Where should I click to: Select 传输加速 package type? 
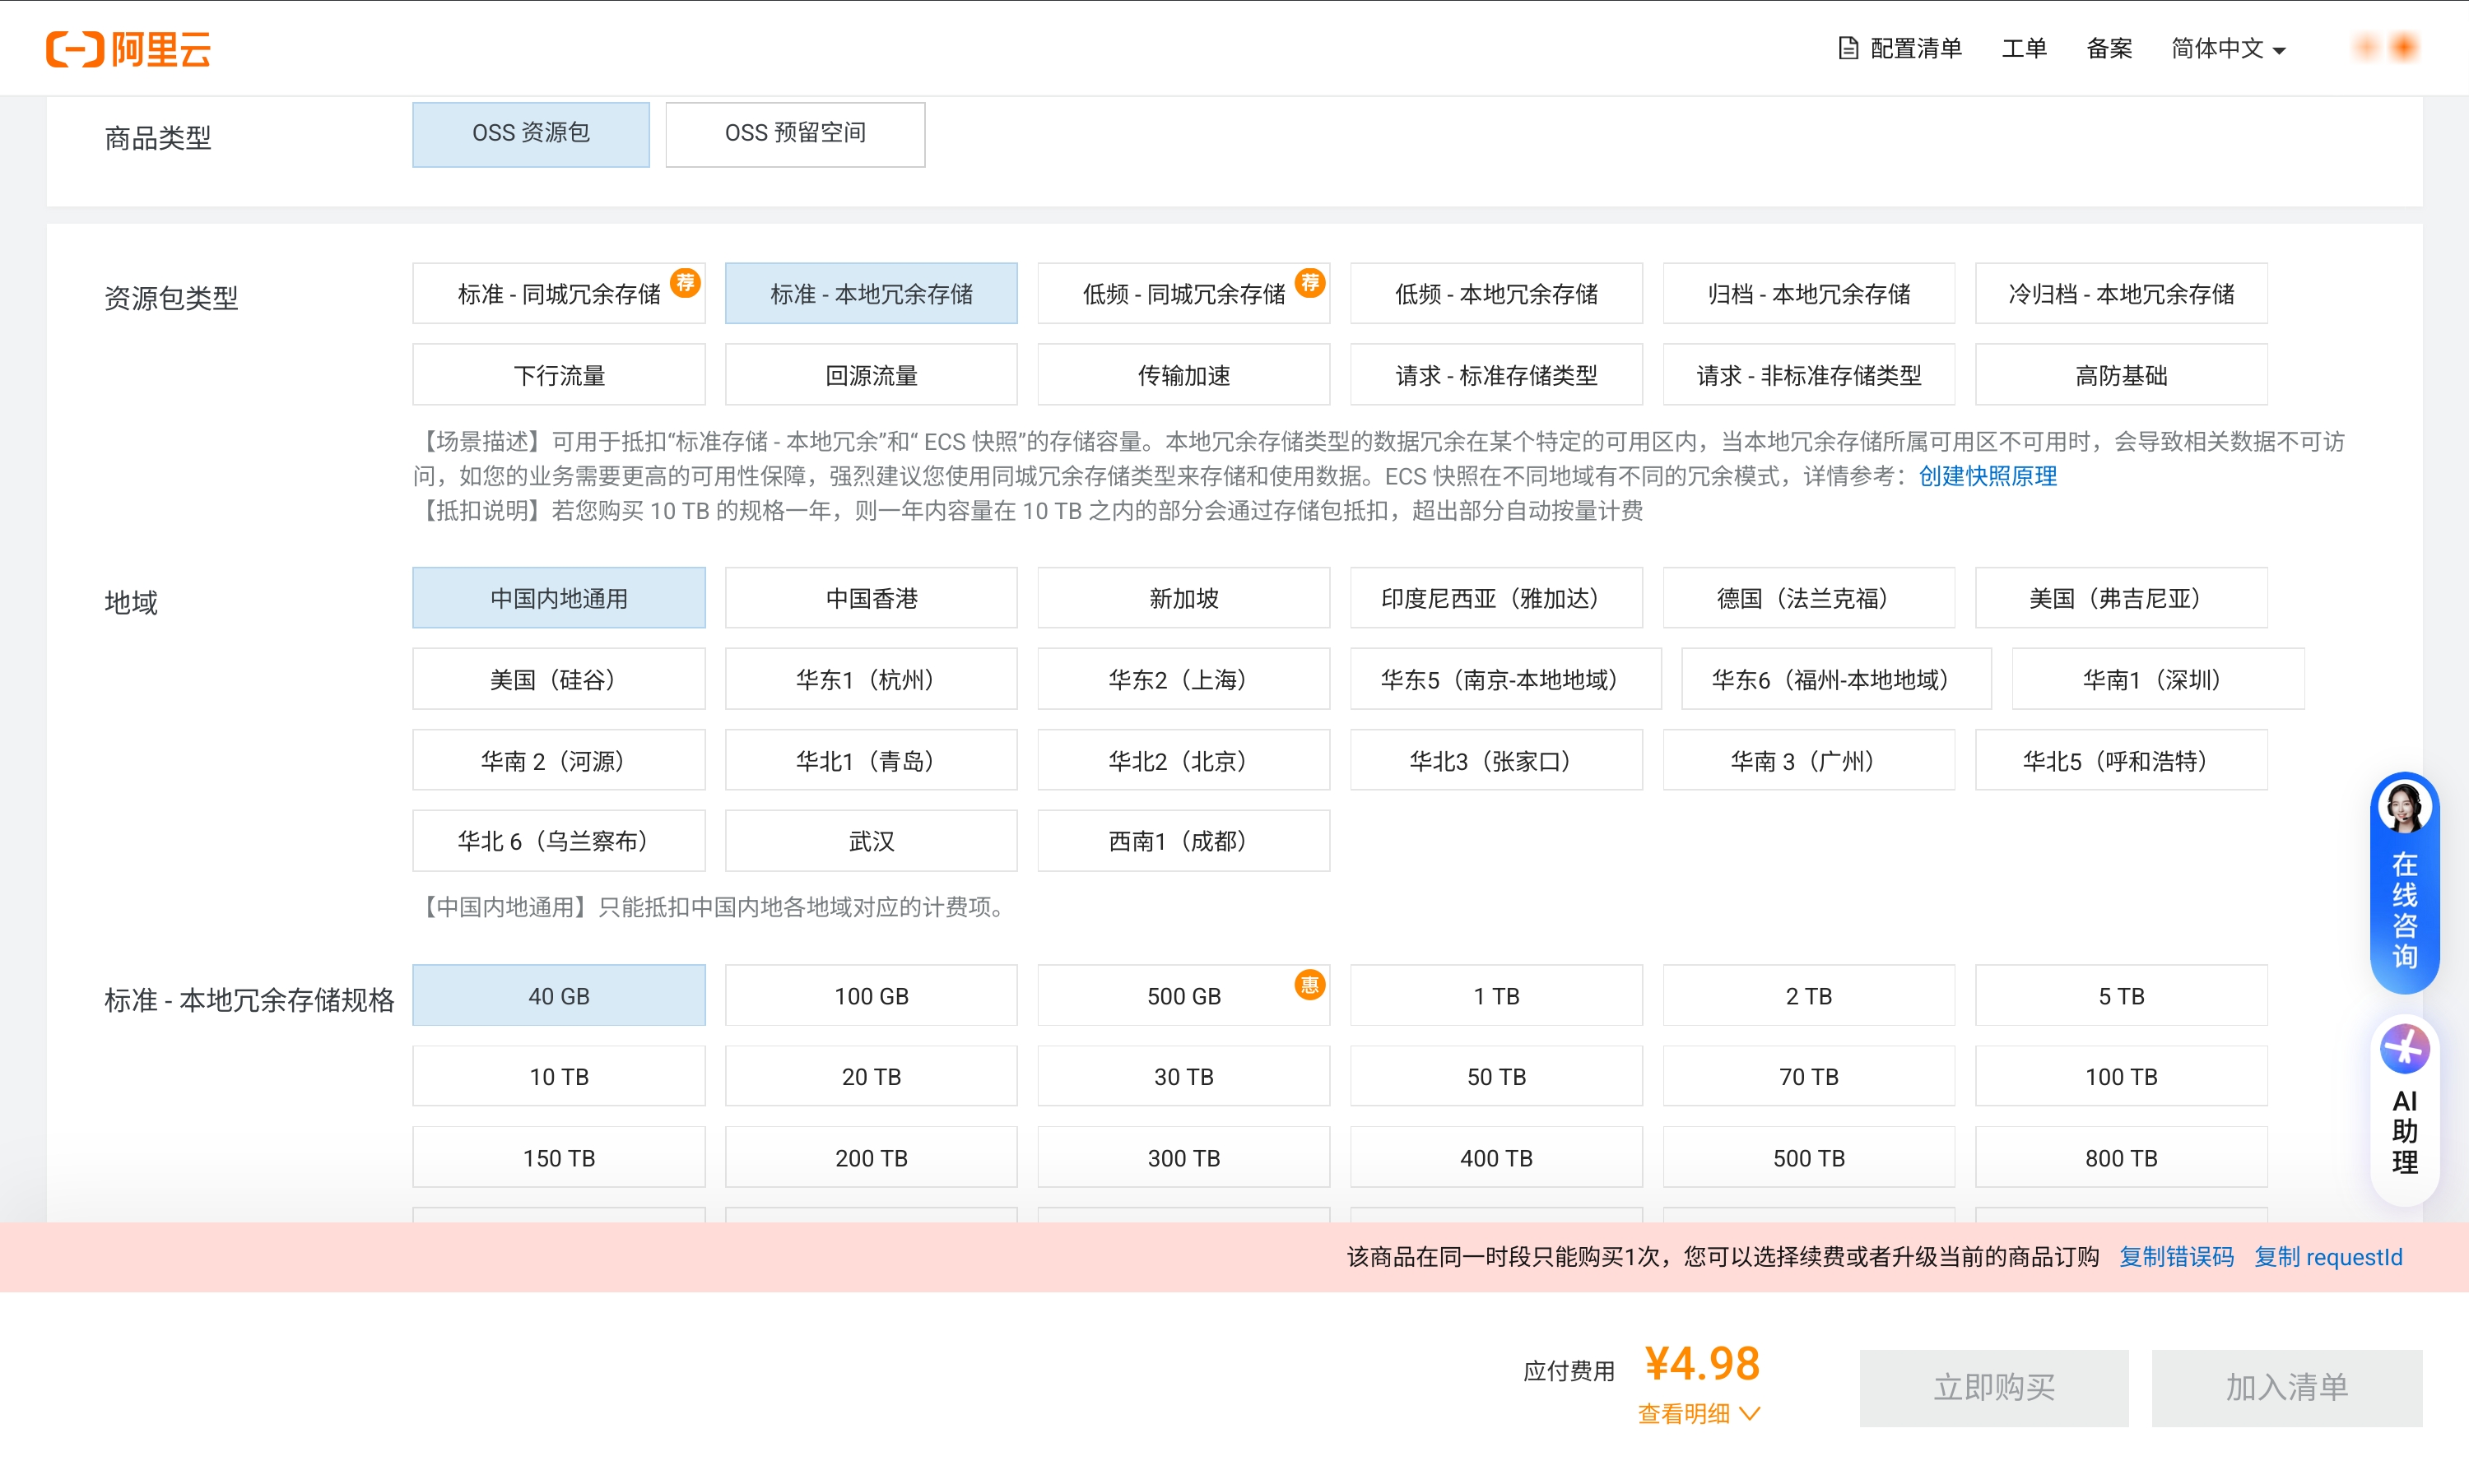[1183, 375]
